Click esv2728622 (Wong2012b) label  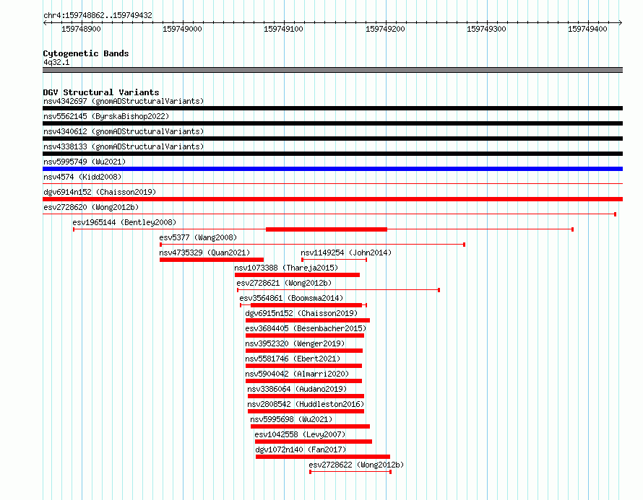pyautogui.click(x=356, y=465)
